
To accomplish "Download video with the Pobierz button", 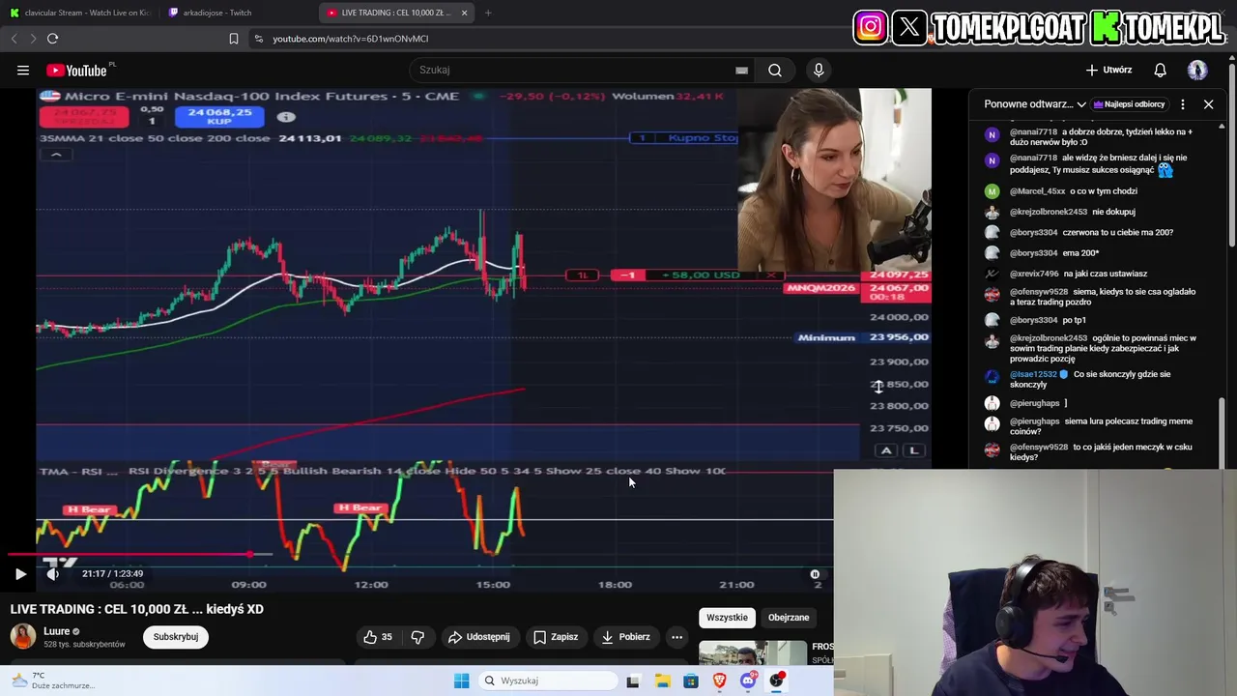I will (625, 636).
